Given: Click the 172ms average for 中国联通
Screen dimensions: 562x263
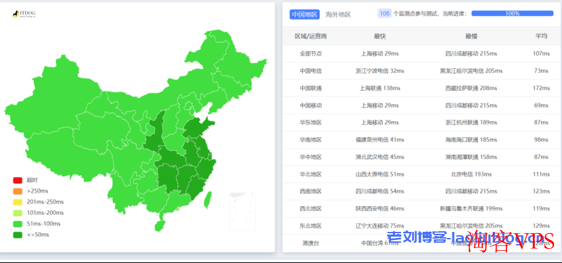Looking at the screenshot, I should [541, 88].
